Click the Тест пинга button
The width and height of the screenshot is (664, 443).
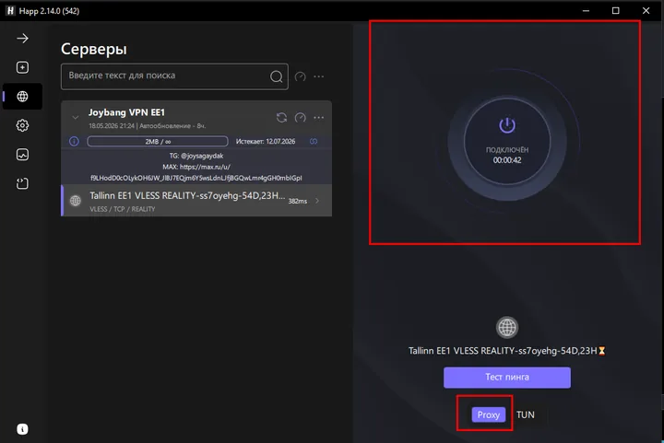pos(507,377)
